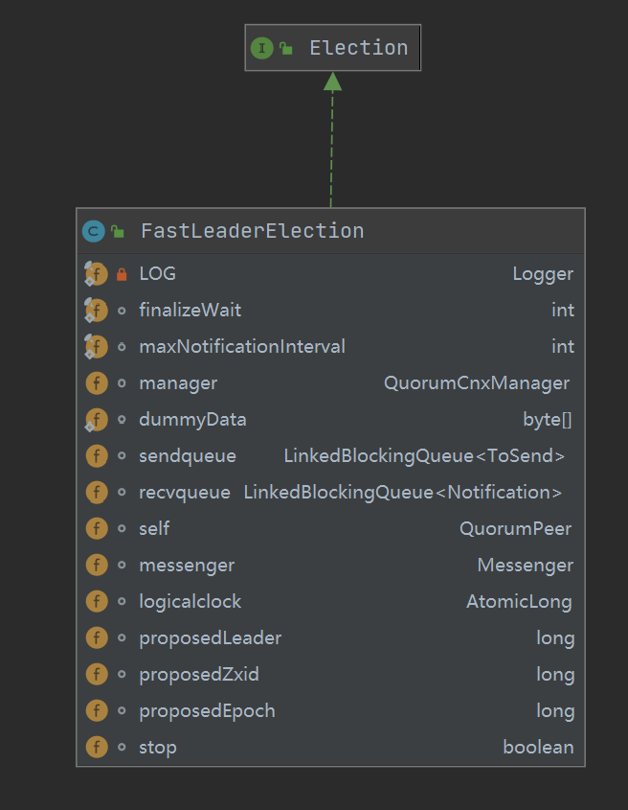
Task: Select the self field name
Action: [154, 528]
